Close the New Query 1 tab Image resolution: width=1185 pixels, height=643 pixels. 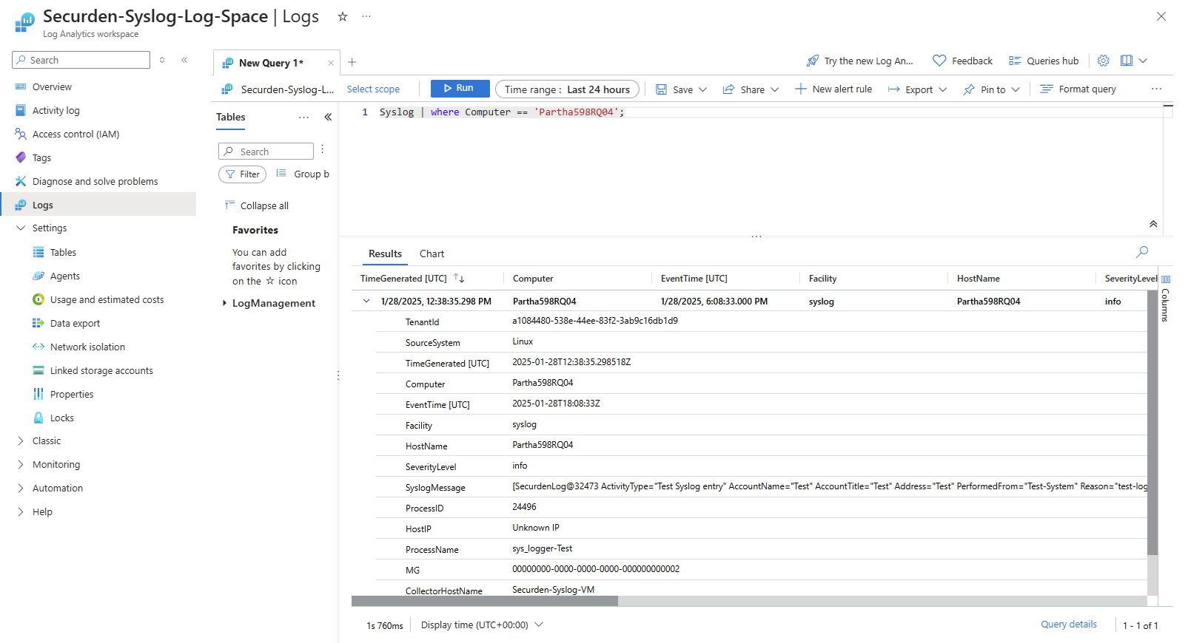point(331,63)
